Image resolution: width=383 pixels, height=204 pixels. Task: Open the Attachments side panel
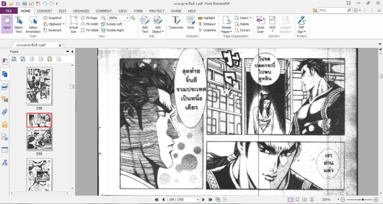(4, 112)
